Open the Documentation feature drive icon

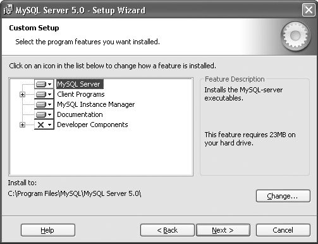coord(44,114)
